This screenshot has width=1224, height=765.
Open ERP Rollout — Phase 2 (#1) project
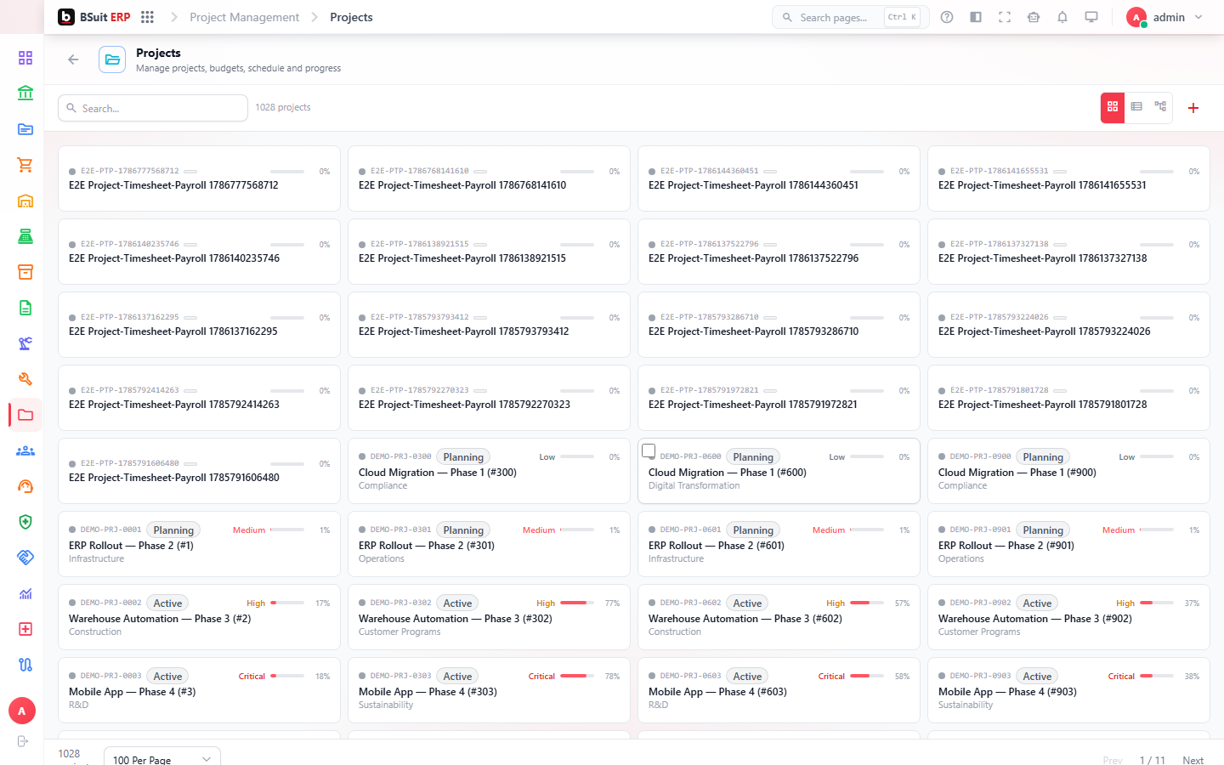click(199, 544)
